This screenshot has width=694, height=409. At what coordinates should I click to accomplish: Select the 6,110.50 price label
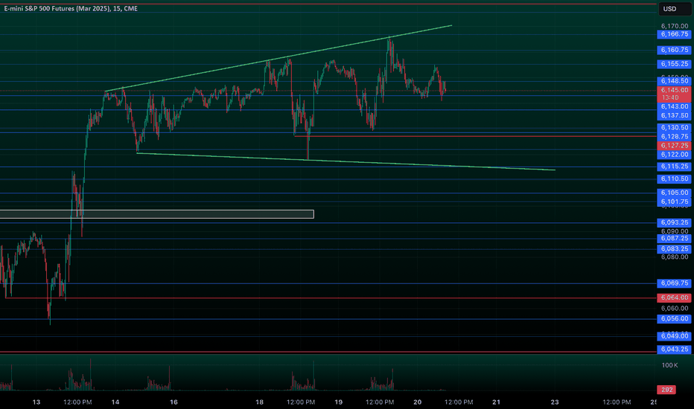click(x=674, y=178)
